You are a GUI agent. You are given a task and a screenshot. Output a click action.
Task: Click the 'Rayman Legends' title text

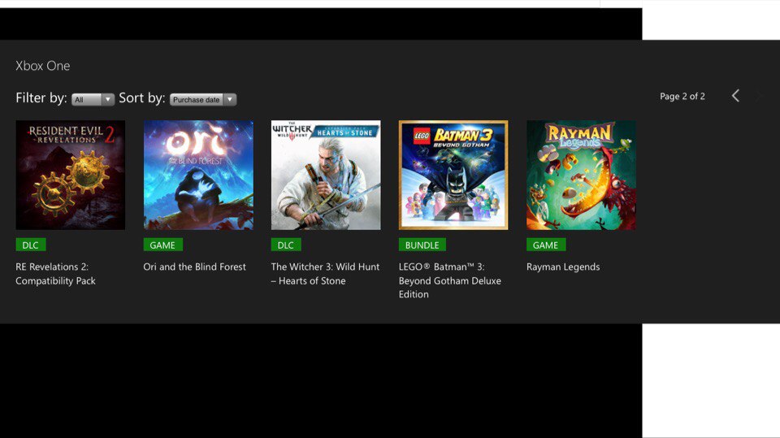click(563, 267)
